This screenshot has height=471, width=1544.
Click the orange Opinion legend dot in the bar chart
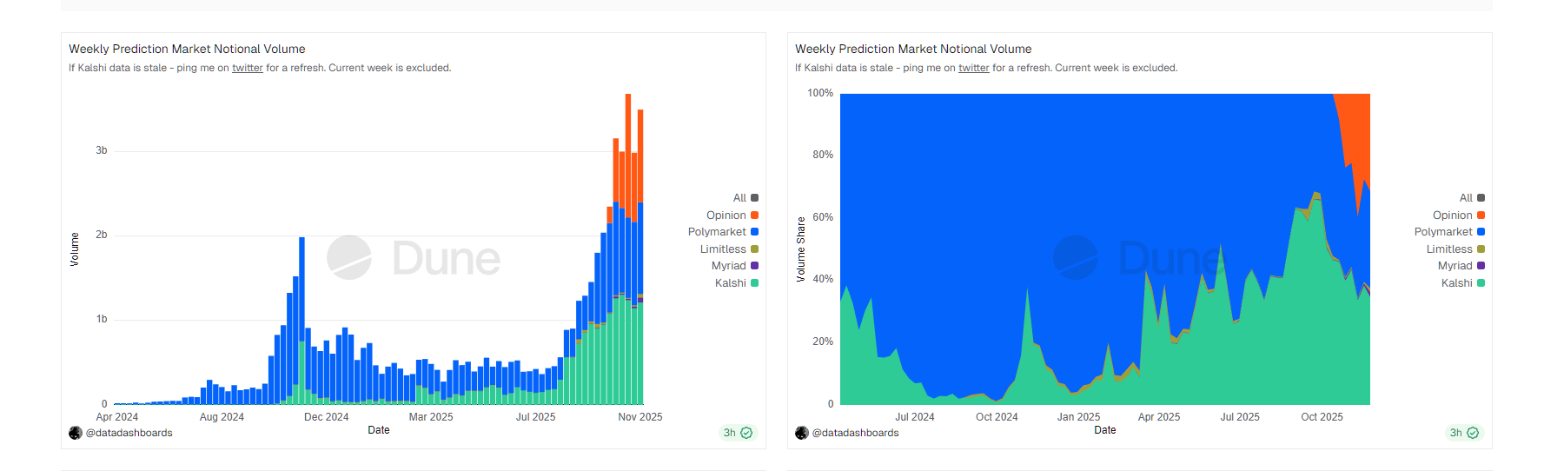(754, 216)
